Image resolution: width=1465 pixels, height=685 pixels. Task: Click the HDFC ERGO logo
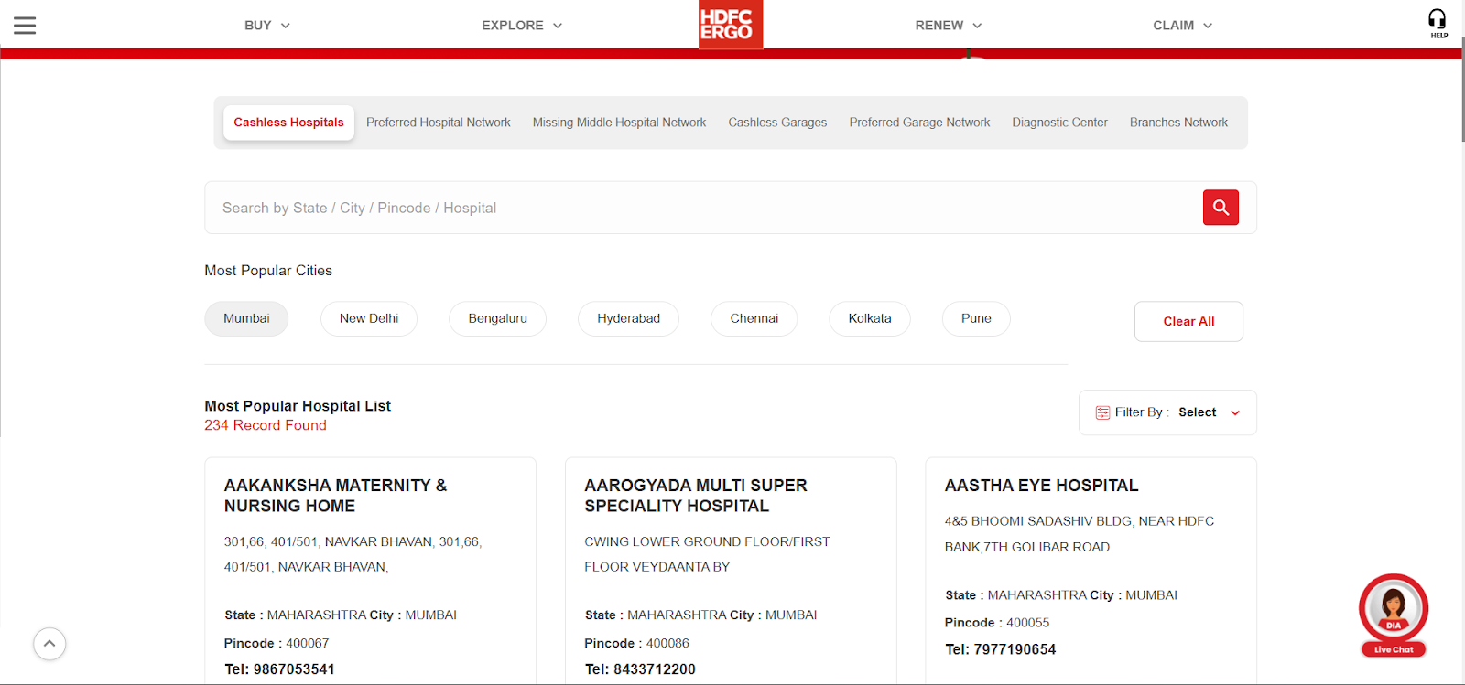click(x=730, y=25)
